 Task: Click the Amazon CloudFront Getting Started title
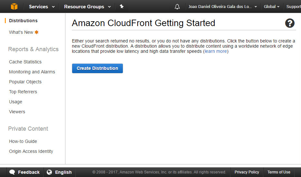pos(143,23)
